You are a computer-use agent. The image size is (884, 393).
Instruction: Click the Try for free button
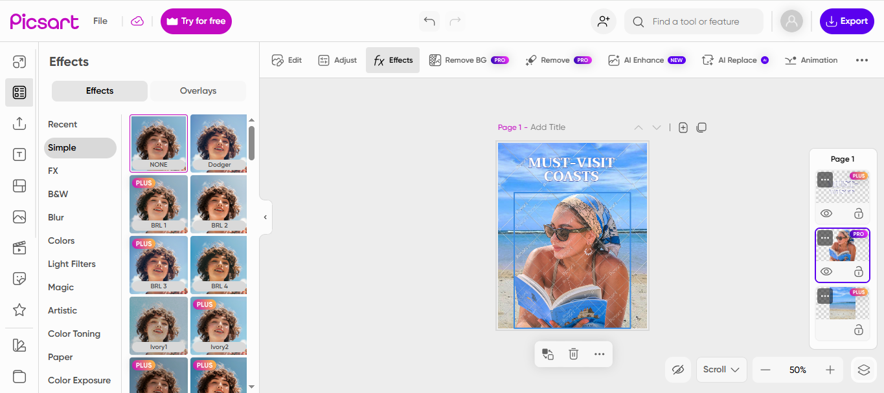tap(196, 21)
